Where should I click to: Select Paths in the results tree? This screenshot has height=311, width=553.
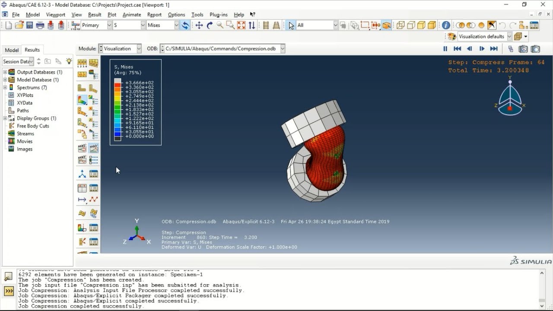23,111
